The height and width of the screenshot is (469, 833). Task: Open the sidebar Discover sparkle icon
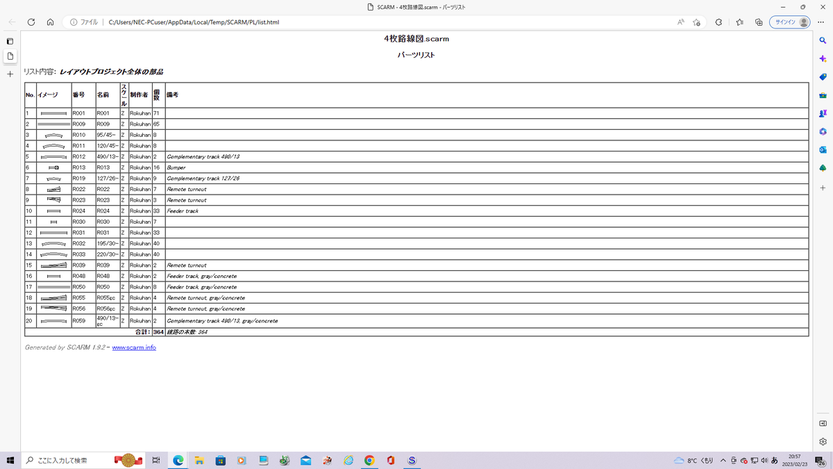tap(823, 59)
